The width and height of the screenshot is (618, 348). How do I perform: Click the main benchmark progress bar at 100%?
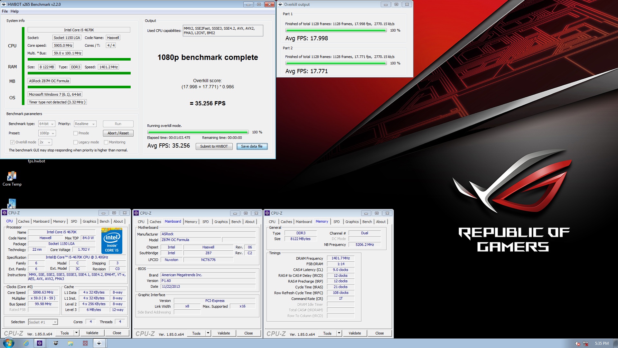point(198,132)
